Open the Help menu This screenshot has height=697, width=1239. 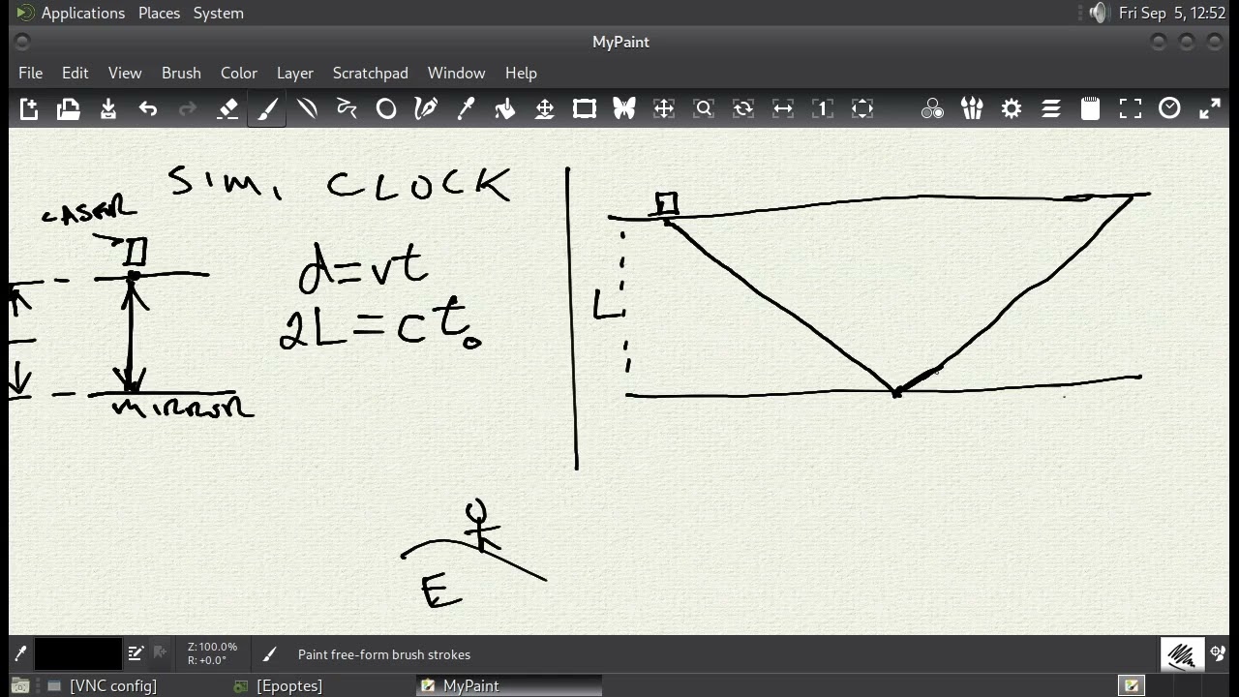(x=521, y=73)
